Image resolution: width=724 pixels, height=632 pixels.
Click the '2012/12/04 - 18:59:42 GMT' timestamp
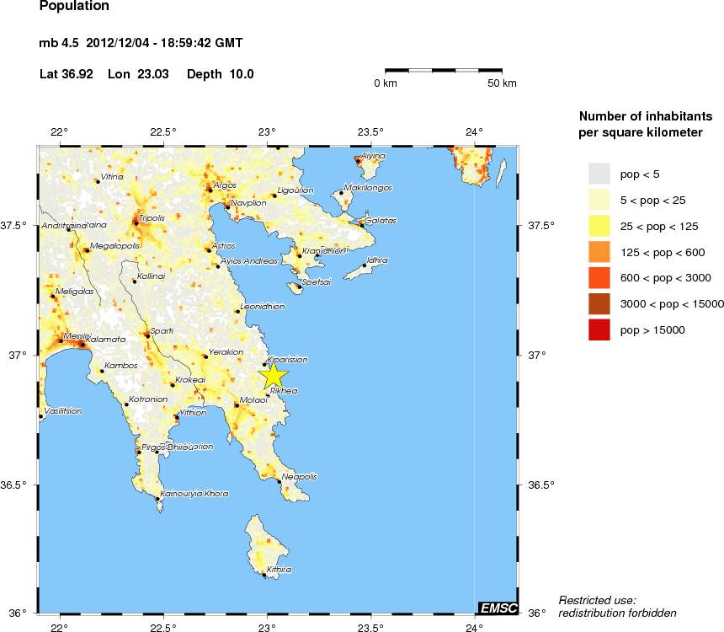164,43
